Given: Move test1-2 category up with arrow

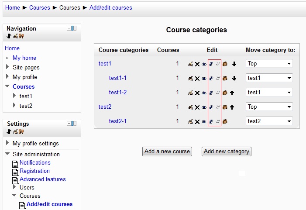Looking at the screenshot, I should [232, 93].
